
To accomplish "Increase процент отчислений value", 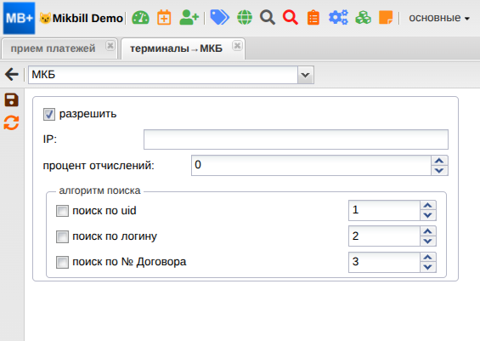I will (439, 161).
